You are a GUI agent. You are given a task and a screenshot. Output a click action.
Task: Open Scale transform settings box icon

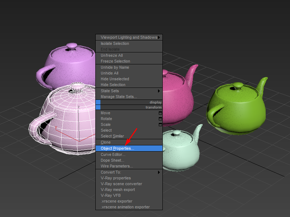[x=160, y=124]
